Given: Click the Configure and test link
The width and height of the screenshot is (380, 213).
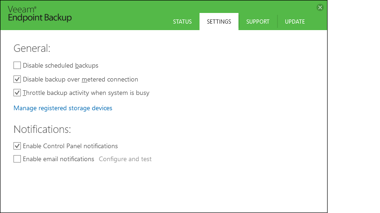Looking at the screenshot, I should (125, 159).
